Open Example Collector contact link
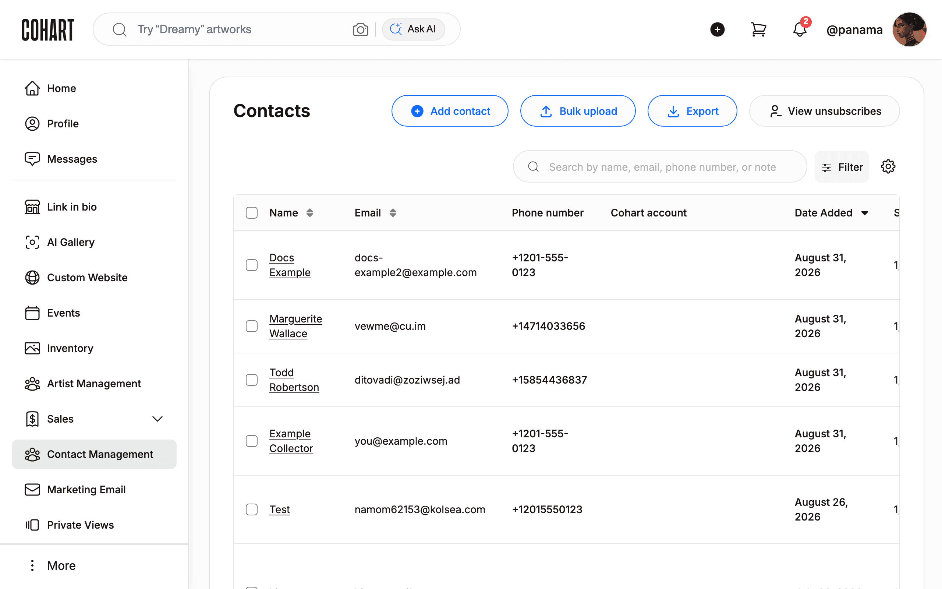942x589 pixels. pyautogui.click(x=291, y=441)
